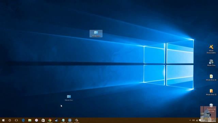Launch Microsoft Edge from the taskbar
Image resolution: width=218 pixels, height=123 pixels.
tap(23, 120)
